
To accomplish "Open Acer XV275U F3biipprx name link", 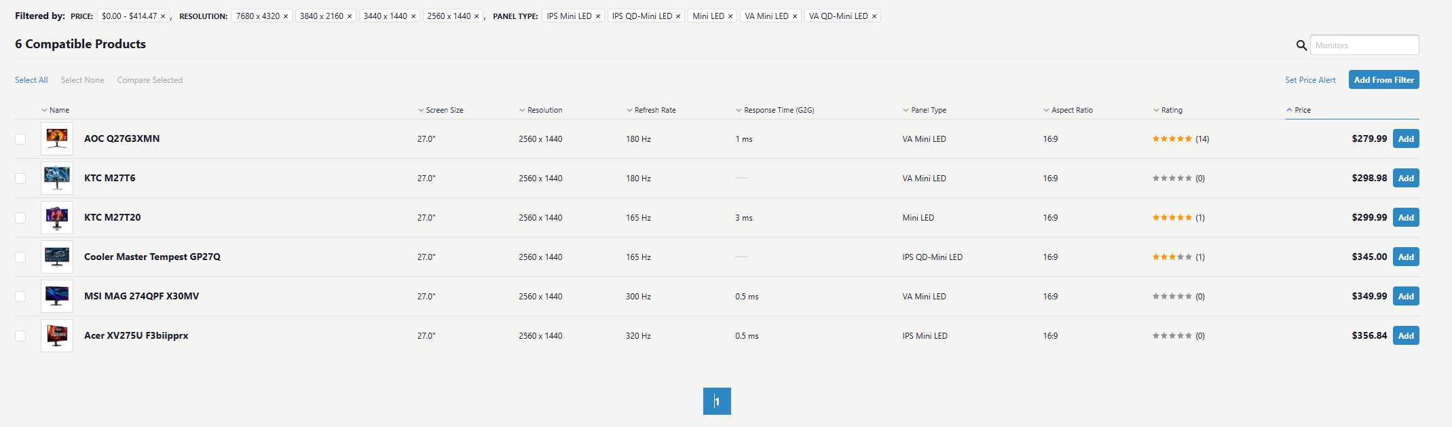I will click(x=136, y=335).
